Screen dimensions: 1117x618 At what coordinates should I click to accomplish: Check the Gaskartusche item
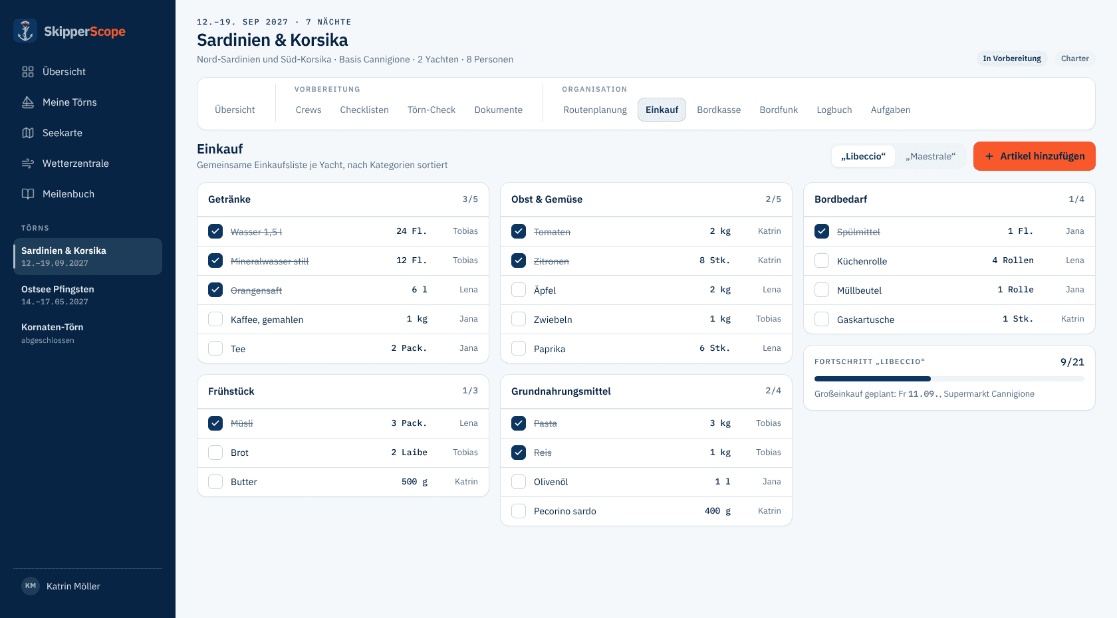tap(822, 319)
